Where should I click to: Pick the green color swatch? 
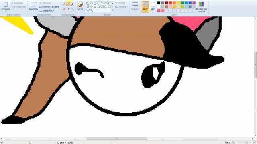(x=182, y=3)
